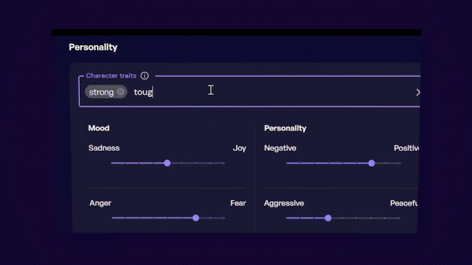Expand the Character traits field arrow
The height and width of the screenshot is (265, 472).
click(418, 92)
